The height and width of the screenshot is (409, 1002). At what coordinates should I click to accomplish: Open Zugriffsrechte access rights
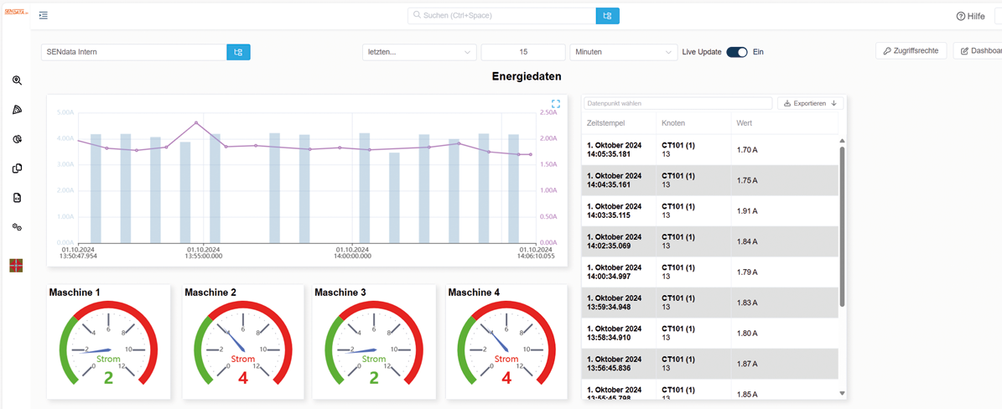[x=911, y=51]
